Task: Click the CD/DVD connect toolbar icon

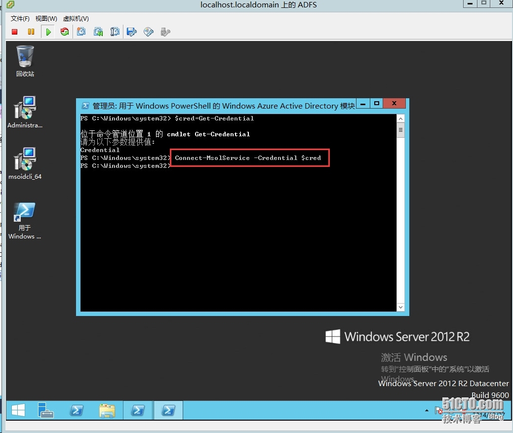Action: [149, 32]
